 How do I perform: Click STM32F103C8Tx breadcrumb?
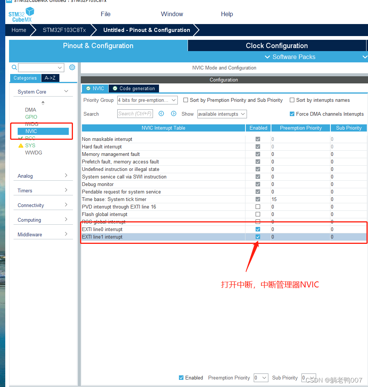coord(64,30)
